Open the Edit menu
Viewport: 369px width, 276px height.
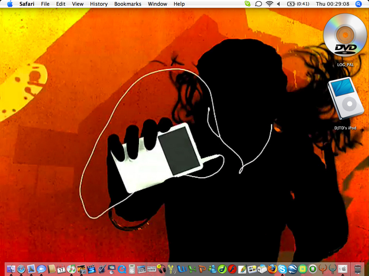(x=61, y=4)
